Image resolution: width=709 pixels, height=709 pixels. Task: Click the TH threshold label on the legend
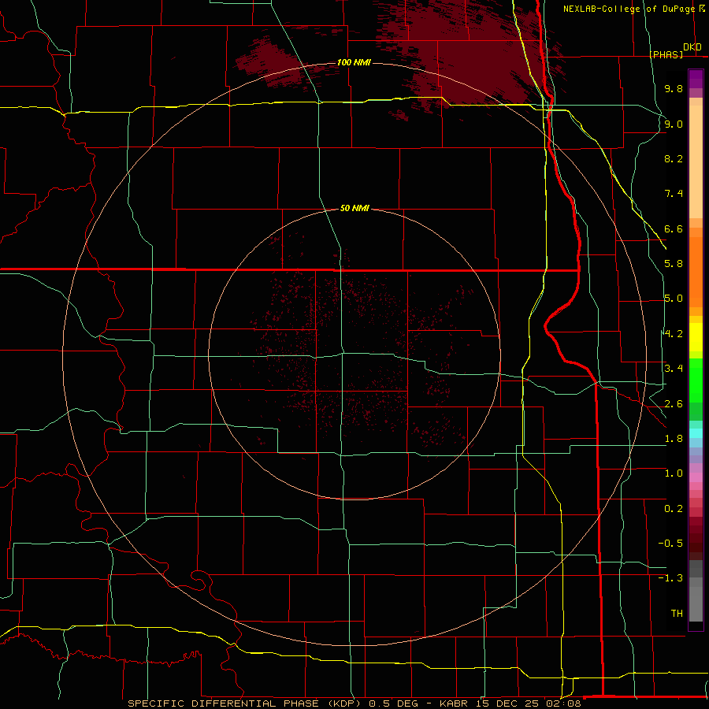click(677, 614)
